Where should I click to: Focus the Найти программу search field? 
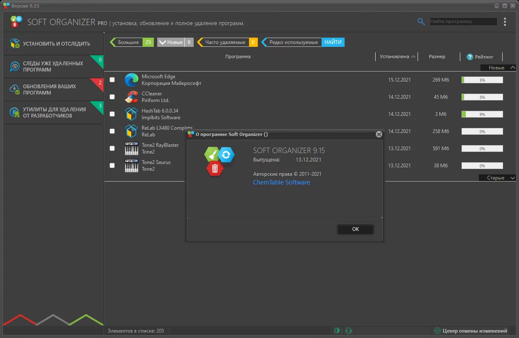tap(463, 21)
